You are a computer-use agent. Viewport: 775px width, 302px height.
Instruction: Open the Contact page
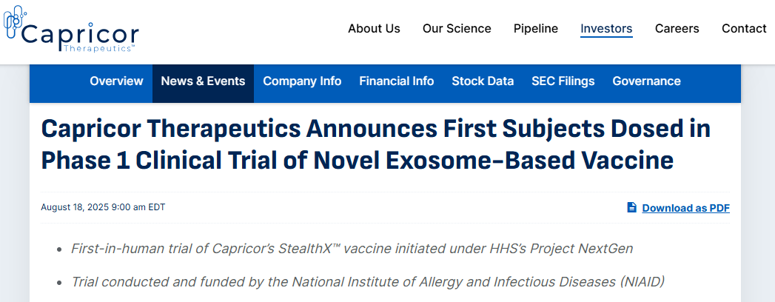click(744, 28)
